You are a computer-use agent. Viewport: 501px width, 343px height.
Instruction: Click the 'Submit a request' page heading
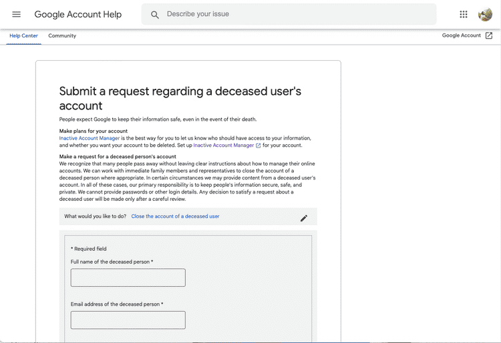click(x=180, y=98)
